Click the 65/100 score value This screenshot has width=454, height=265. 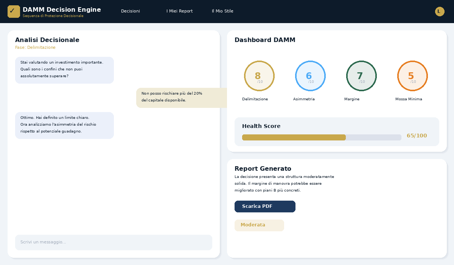417,136
